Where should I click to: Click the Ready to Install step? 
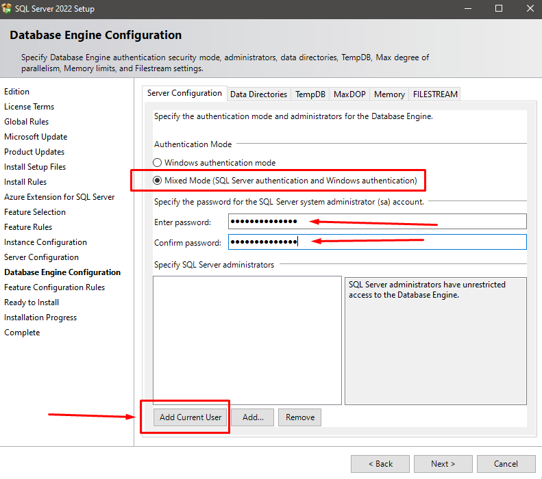32,302
